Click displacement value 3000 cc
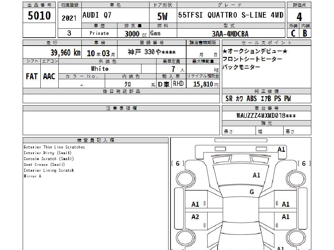 click(136, 34)
